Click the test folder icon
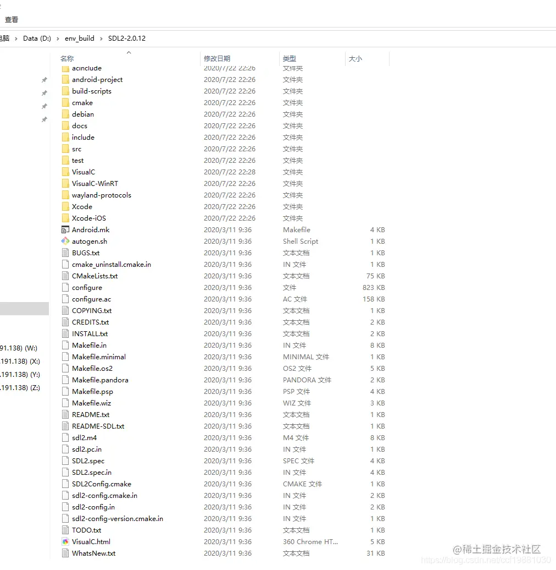Screen dimensions: 556x570 [x=65, y=161]
